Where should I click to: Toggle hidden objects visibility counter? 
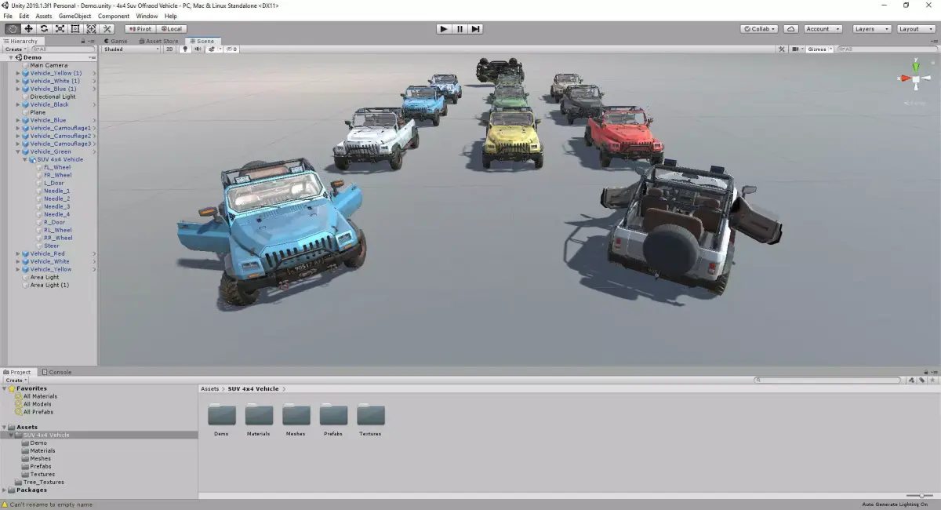point(231,49)
